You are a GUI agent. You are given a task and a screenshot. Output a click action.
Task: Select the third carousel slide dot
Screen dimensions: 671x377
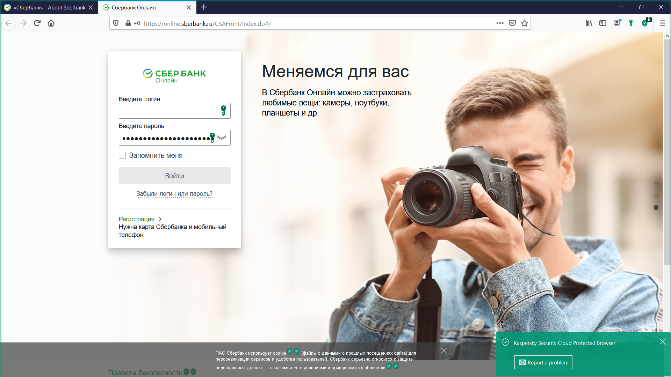[656, 208]
